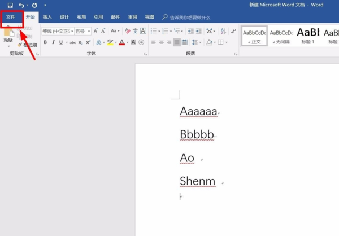Image resolution: width=339 pixels, height=236 pixels.
Task: Open highlight color dropdown arrow
Action: (116, 42)
